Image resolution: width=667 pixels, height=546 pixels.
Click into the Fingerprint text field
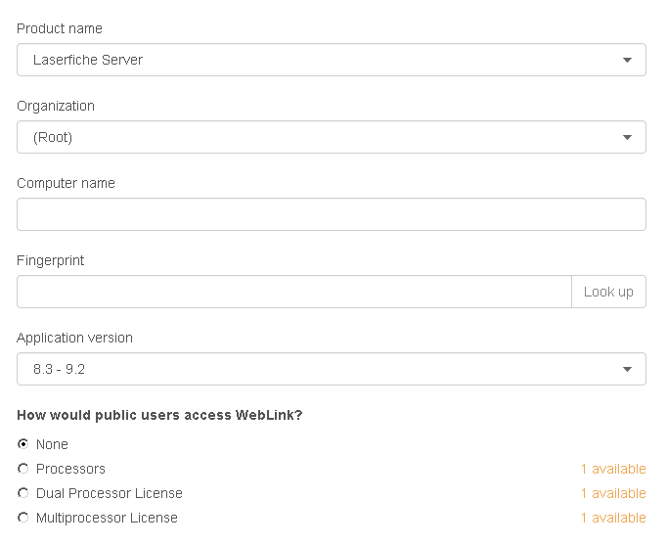(x=294, y=292)
